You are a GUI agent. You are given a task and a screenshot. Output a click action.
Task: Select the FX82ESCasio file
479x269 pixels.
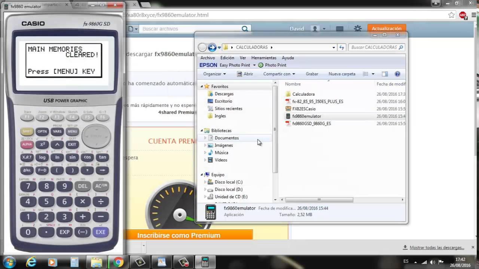point(303,109)
